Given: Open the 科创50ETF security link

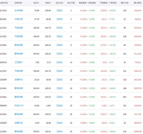Looking at the screenshot, I should pyautogui.click(x=19, y=105).
